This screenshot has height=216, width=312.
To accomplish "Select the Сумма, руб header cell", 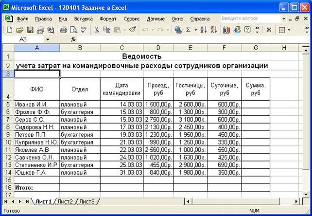I will [x=256, y=89].
